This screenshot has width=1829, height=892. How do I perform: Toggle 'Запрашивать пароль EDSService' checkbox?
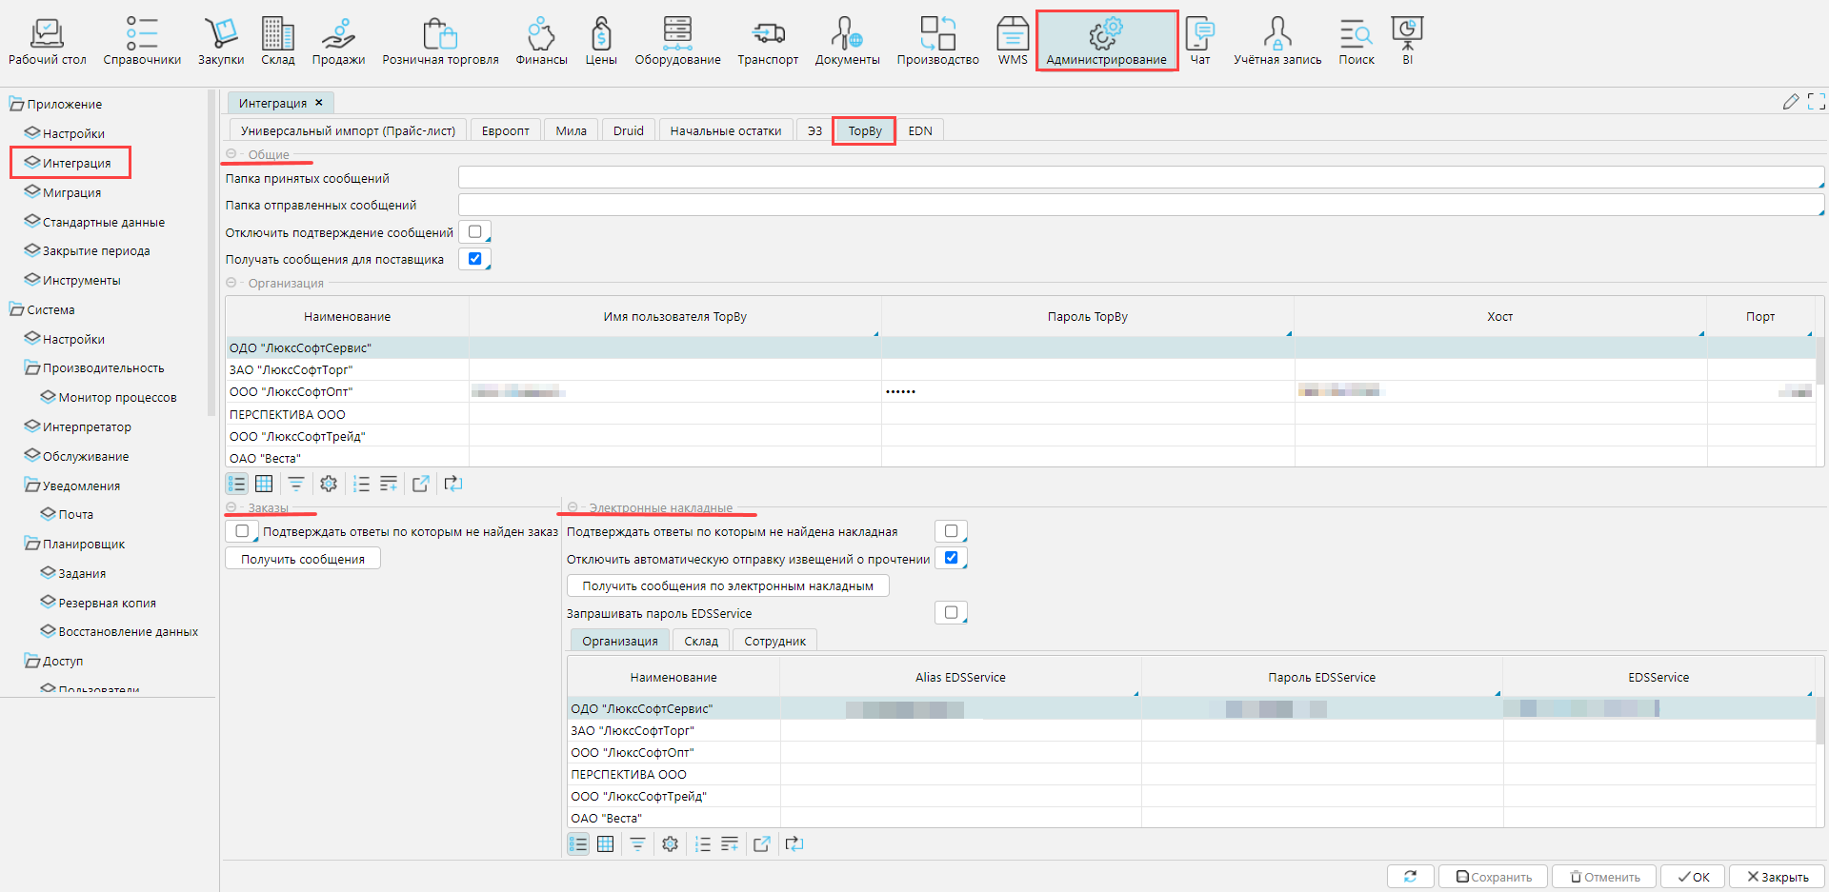[951, 613]
